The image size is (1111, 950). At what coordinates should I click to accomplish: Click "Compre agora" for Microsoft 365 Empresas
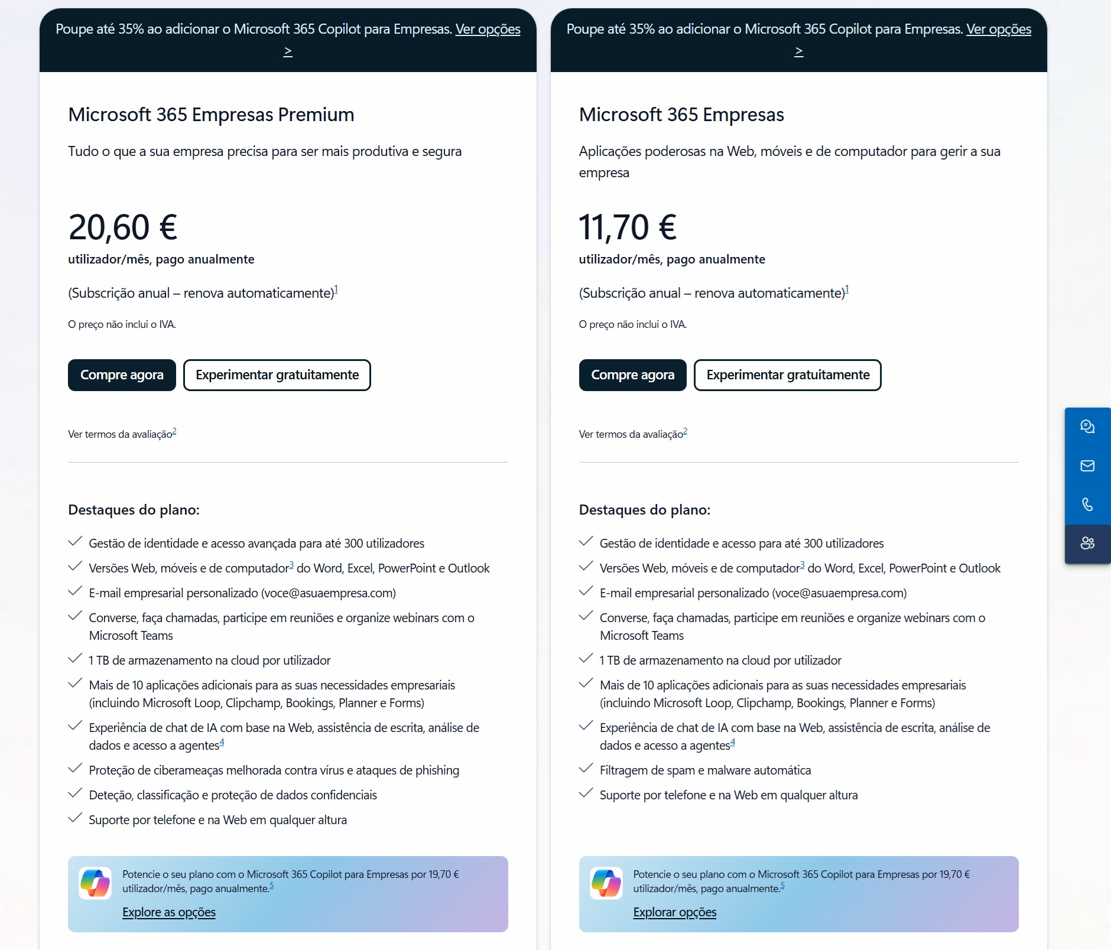tap(632, 375)
